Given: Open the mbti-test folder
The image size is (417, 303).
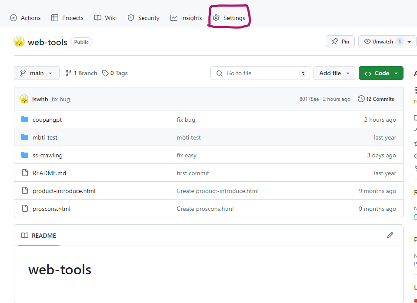Looking at the screenshot, I should [x=45, y=137].
